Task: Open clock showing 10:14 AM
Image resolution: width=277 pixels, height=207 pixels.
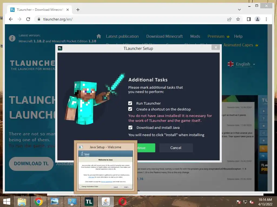Action: (265, 202)
